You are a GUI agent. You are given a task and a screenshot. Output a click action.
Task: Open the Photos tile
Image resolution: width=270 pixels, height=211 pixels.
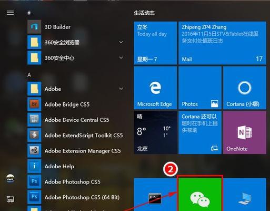[x=200, y=88]
